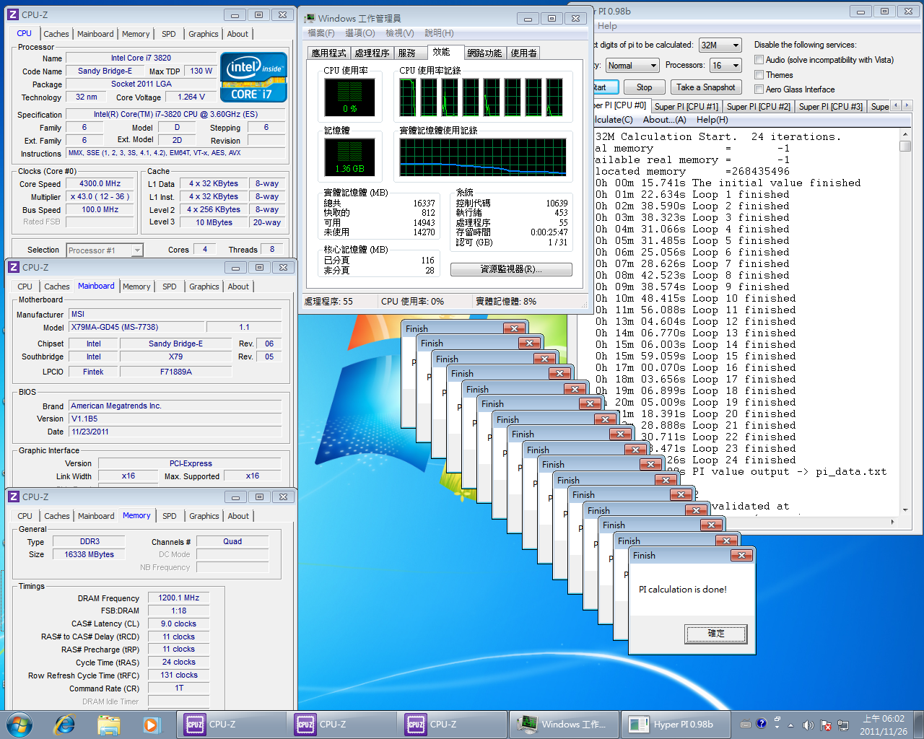The height and width of the screenshot is (739, 924).
Task: Open 網路功能 tab in Task Manager
Action: 484,53
